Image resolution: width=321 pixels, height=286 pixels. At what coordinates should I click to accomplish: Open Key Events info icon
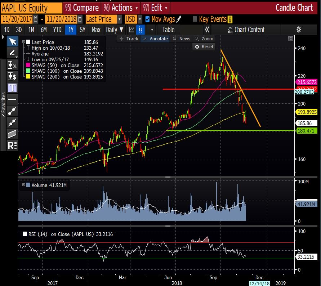(230, 19)
